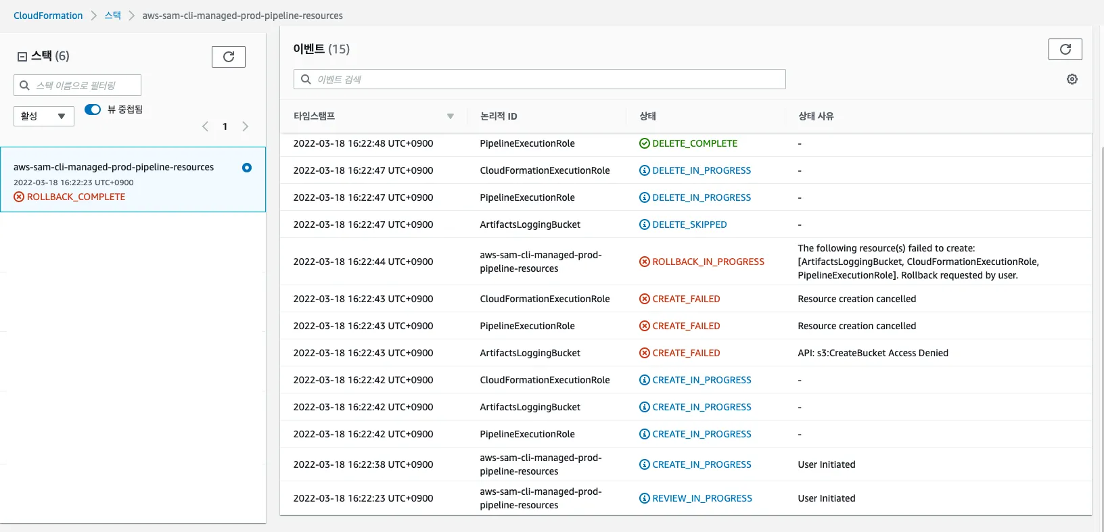Refresh the stack list in sidebar
The image size is (1104, 532).
coord(228,57)
